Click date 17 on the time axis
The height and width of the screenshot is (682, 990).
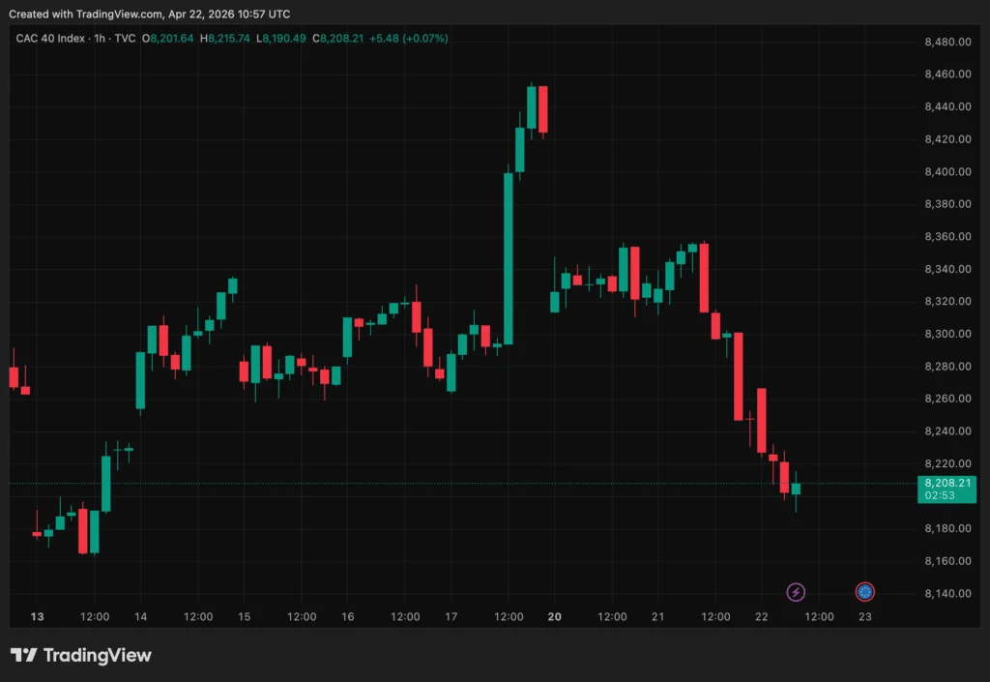coord(451,616)
